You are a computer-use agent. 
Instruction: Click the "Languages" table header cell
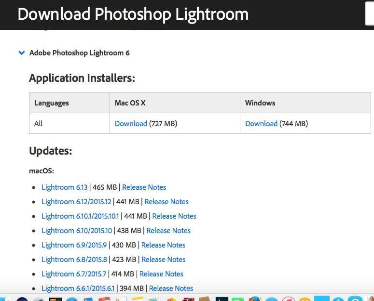[x=69, y=103]
